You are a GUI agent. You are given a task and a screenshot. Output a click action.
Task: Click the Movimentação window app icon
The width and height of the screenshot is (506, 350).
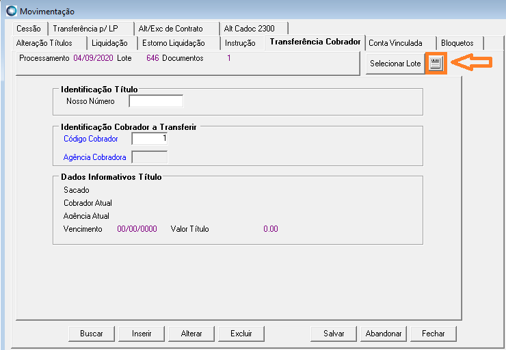coord(12,11)
